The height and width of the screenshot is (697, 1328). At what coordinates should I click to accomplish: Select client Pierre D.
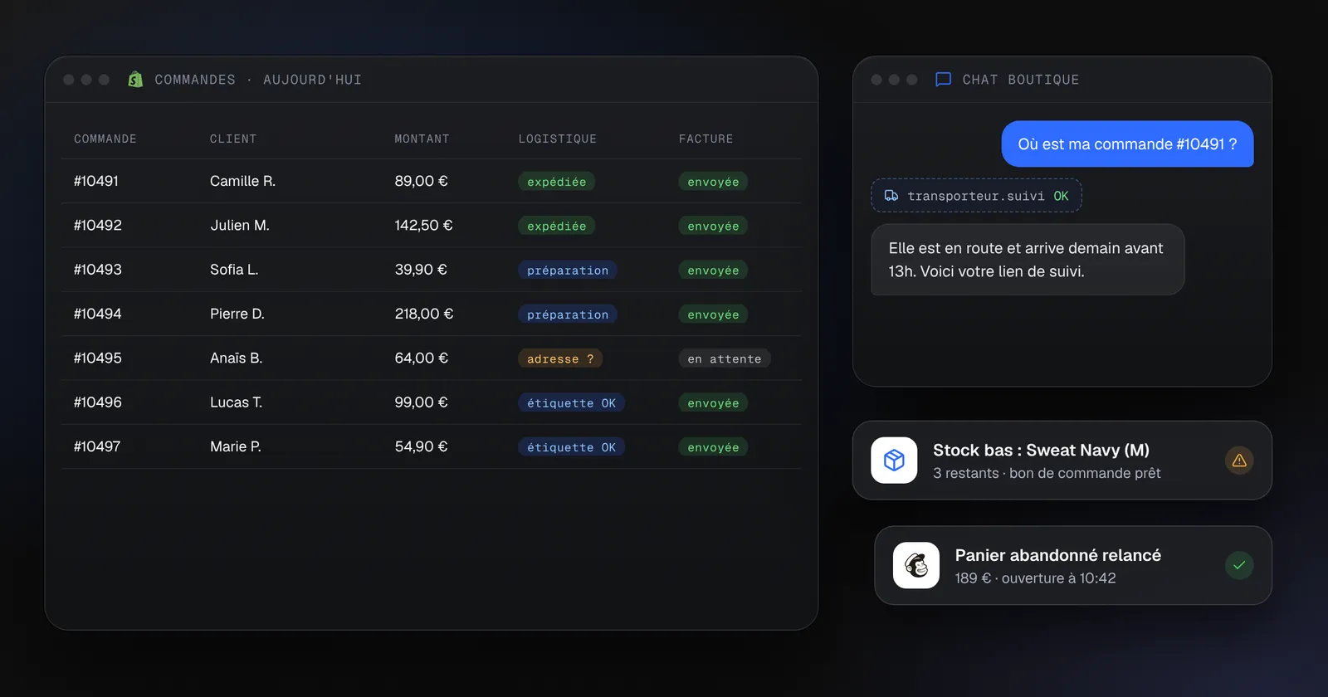coord(237,314)
